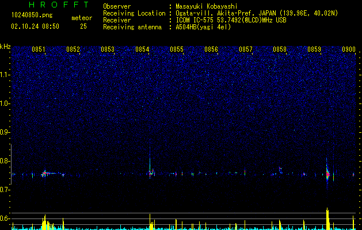The width and height of the screenshot is (362, 230).
Task: Click the 1.1 frequency axis label
Action: click(x=5, y=75)
